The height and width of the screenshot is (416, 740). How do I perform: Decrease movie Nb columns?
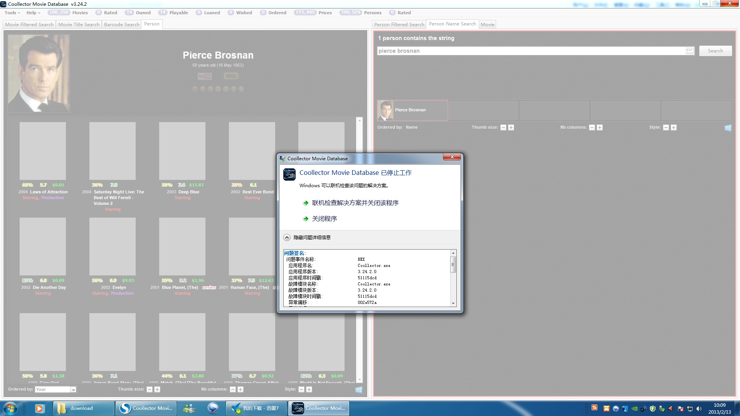coord(233,389)
